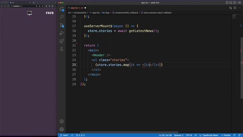Click the Synchronize Changes status icon
The width and height of the screenshot is (243, 137).
72,135
